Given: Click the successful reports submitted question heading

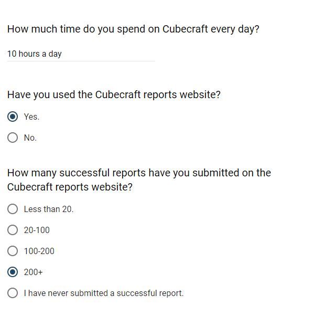Looking at the screenshot, I should [139, 180].
